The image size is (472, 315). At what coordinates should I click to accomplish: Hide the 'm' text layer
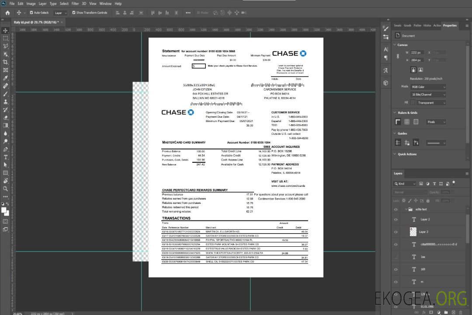396,282
